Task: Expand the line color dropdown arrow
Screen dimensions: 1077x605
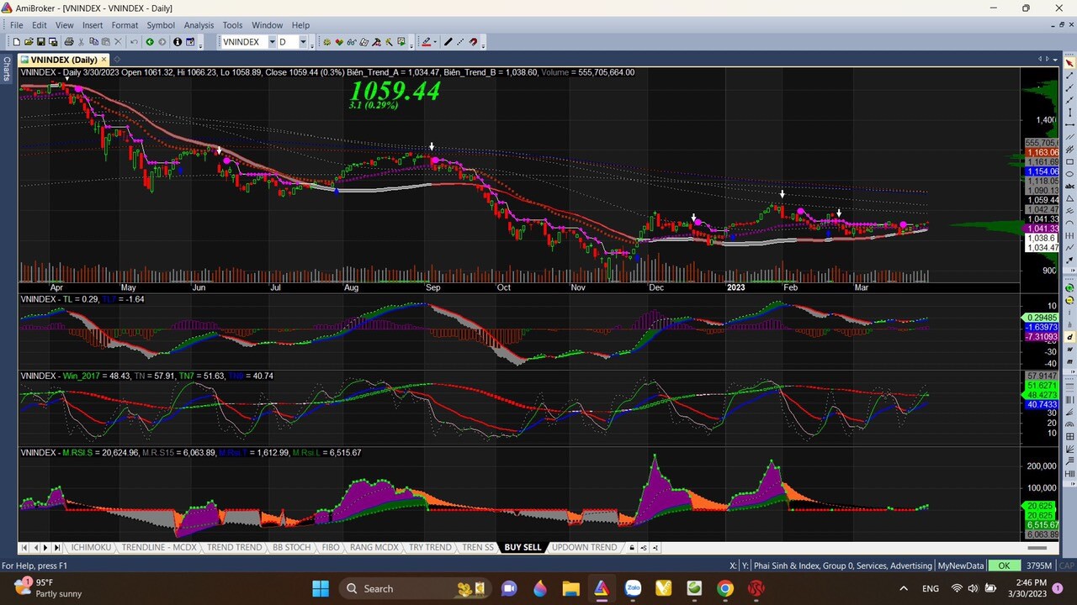Action: pos(435,42)
